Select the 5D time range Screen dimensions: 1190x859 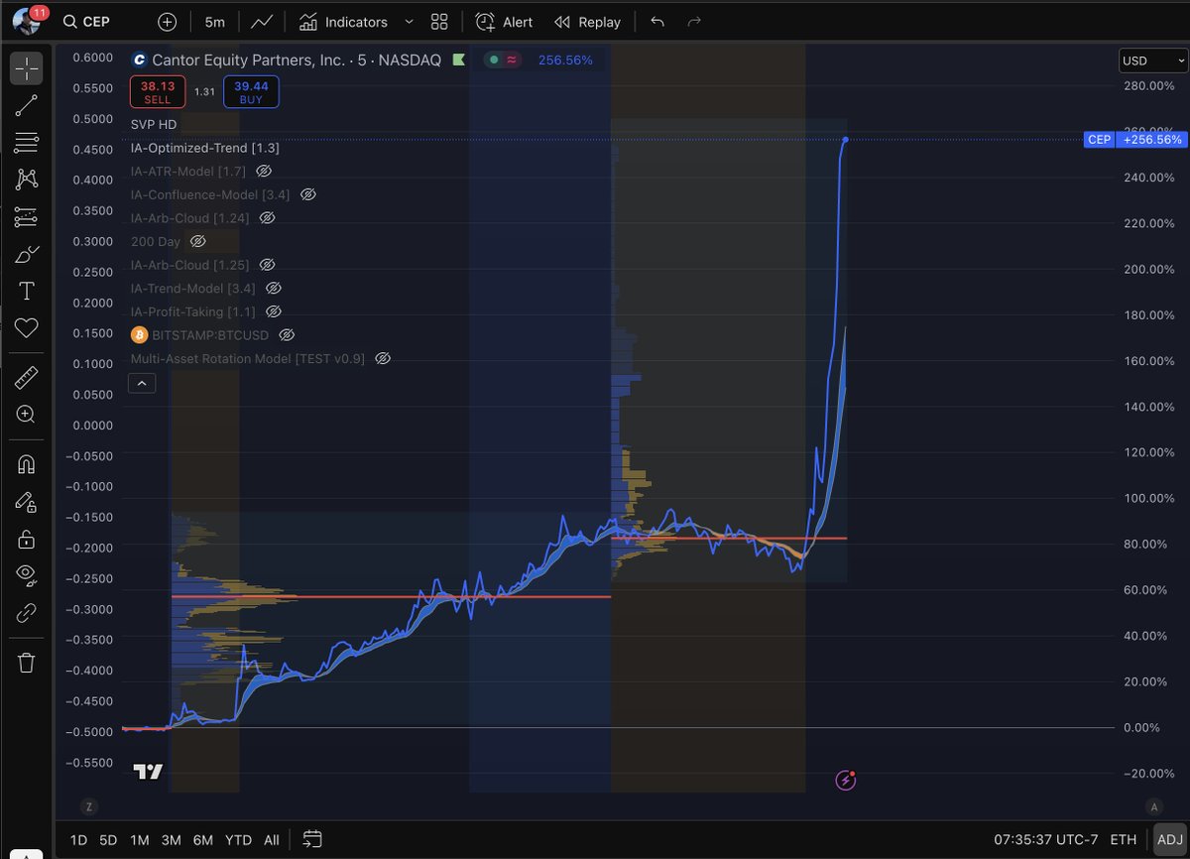click(108, 840)
